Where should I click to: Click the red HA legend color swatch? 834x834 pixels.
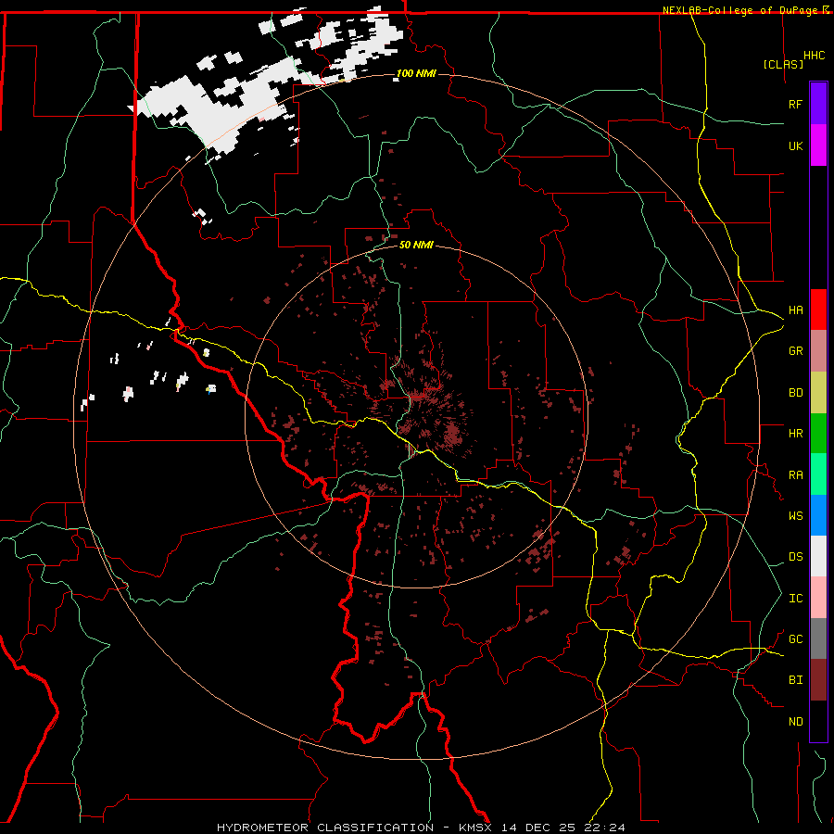click(818, 310)
